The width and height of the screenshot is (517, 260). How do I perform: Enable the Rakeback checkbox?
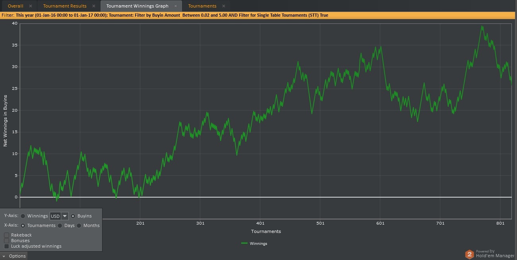(6, 235)
